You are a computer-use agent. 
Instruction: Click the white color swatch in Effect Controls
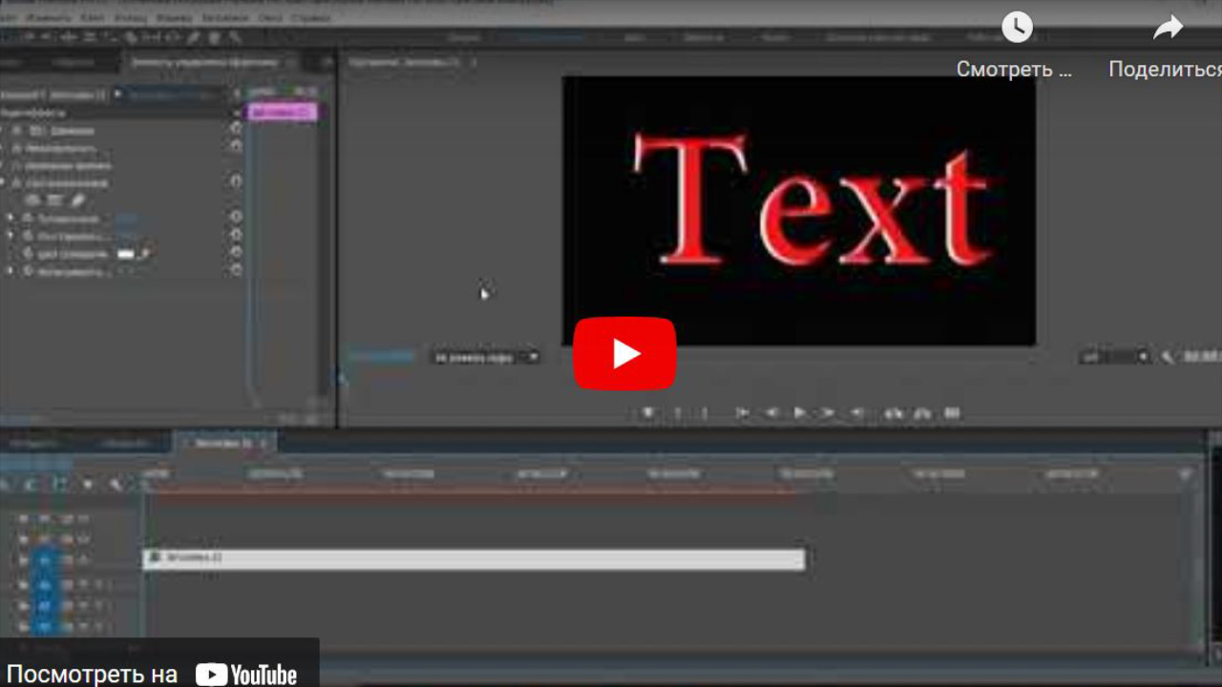pos(125,254)
